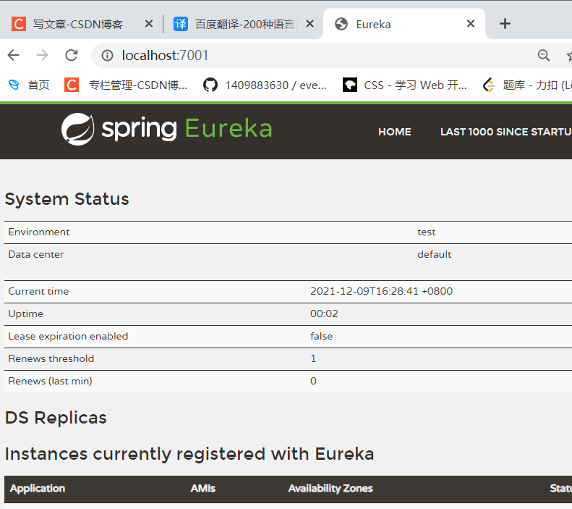Image resolution: width=572 pixels, height=509 pixels.
Task: Click the Uptime label
Action: click(25, 314)
